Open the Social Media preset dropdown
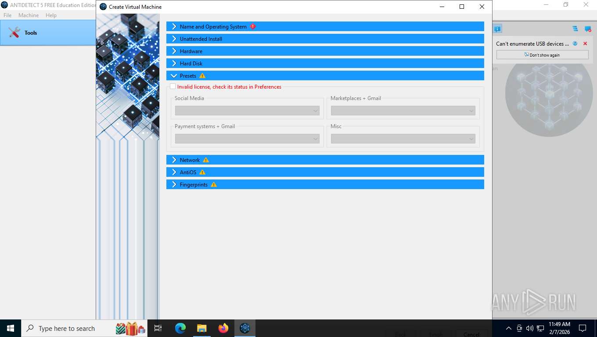 247,111
